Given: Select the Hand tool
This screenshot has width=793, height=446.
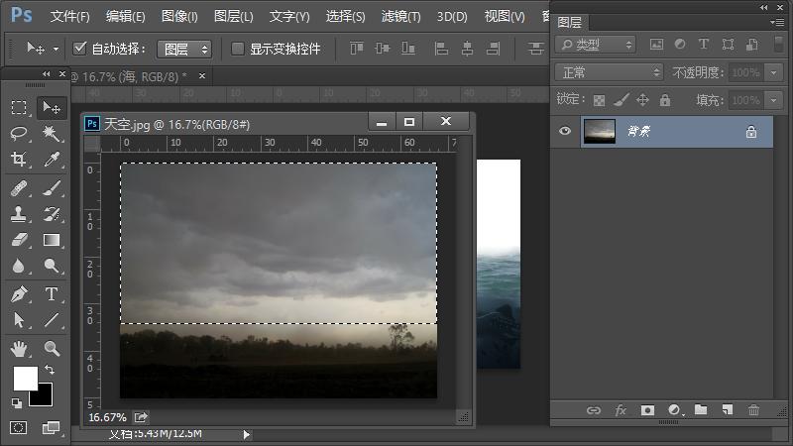Looking at the screenshot, I should tap(19, 348).
